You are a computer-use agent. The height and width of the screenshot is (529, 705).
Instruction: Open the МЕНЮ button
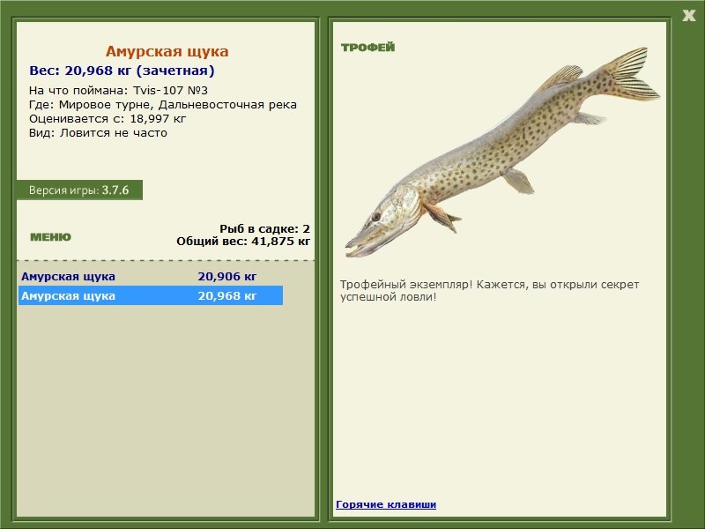click(x=50, y=237)
